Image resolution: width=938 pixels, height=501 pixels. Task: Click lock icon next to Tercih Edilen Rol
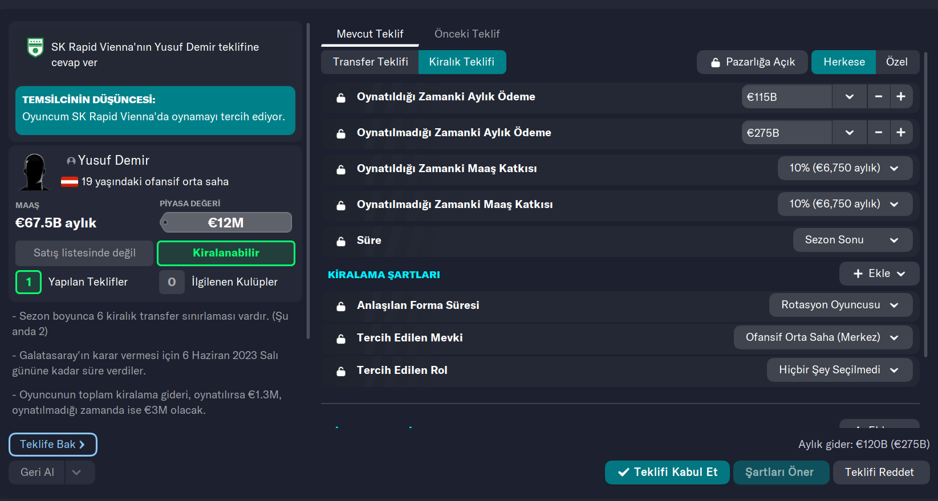(x=341, y=371)
